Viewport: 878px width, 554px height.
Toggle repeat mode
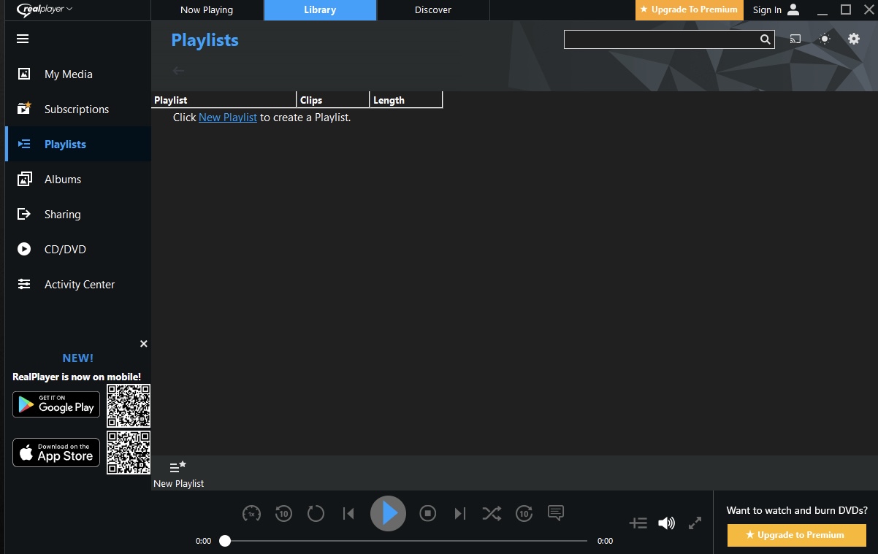(316, 513)
